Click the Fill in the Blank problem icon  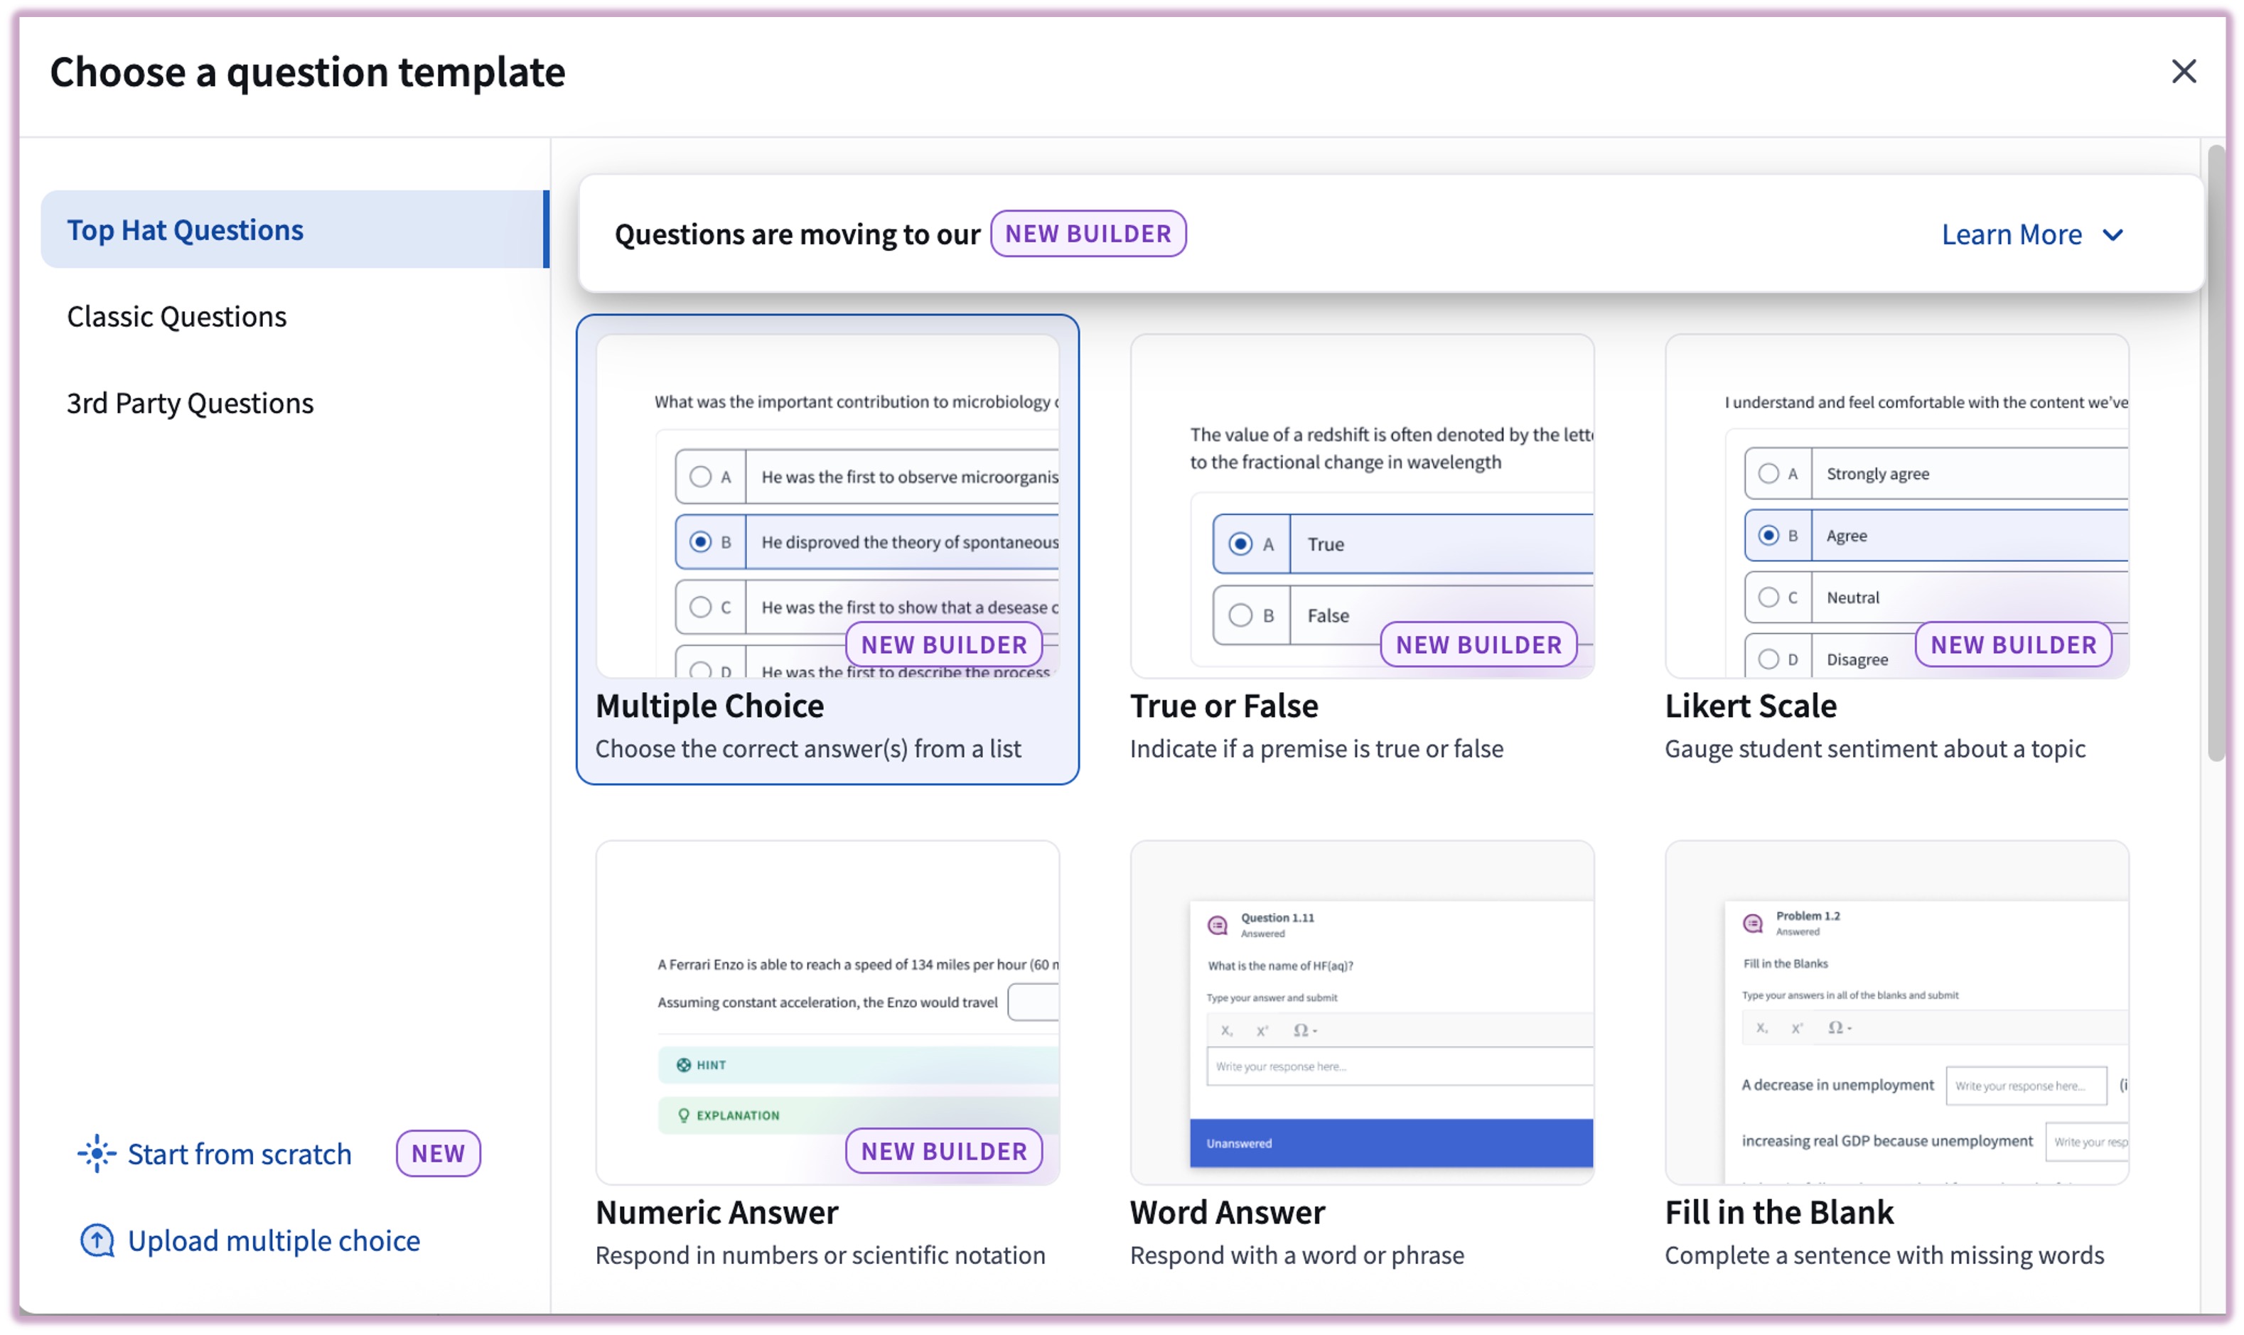(1752, 923)
